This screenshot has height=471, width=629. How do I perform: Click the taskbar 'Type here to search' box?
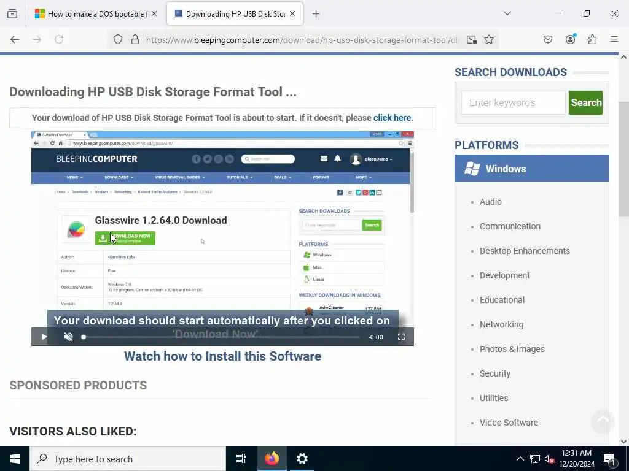(x=128, y=459)
